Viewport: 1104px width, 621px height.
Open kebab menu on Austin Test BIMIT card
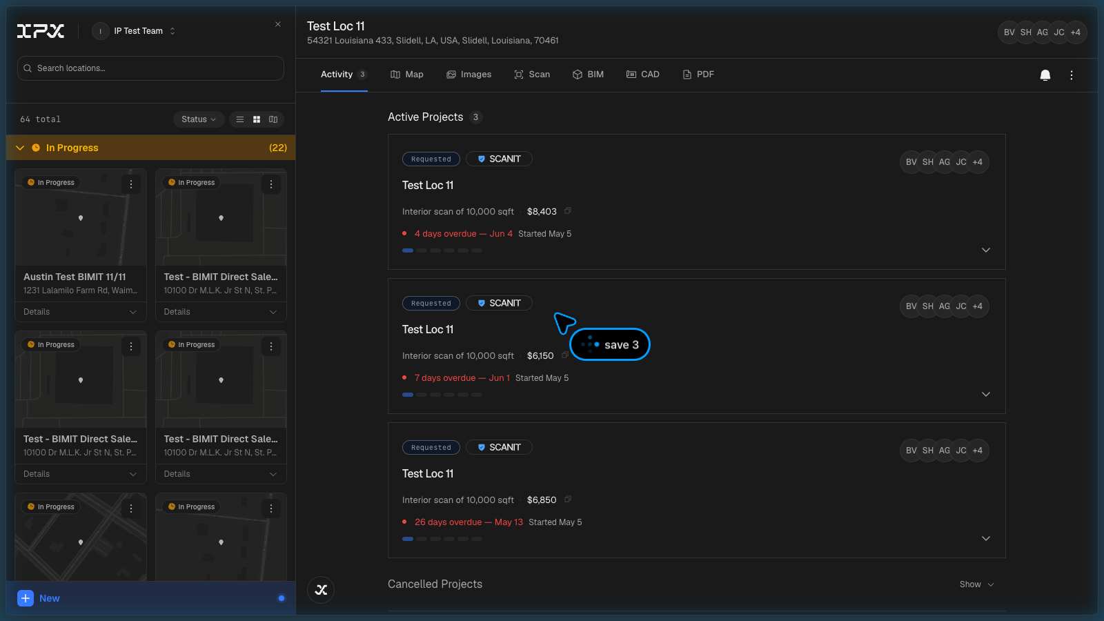(x=131, y=184)
